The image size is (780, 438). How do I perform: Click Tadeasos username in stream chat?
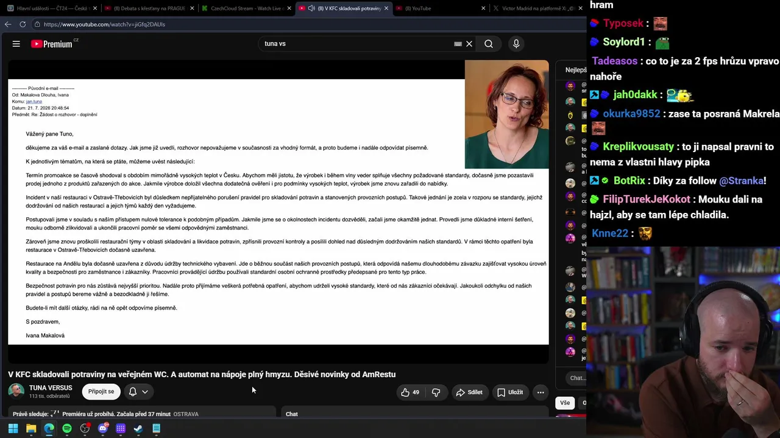click(615, 61)
